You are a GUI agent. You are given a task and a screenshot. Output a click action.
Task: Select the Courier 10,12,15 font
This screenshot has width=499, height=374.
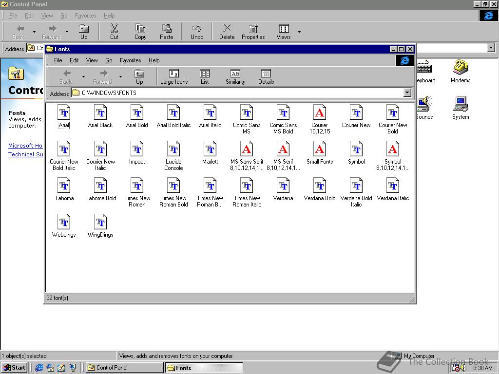point(320,120)
